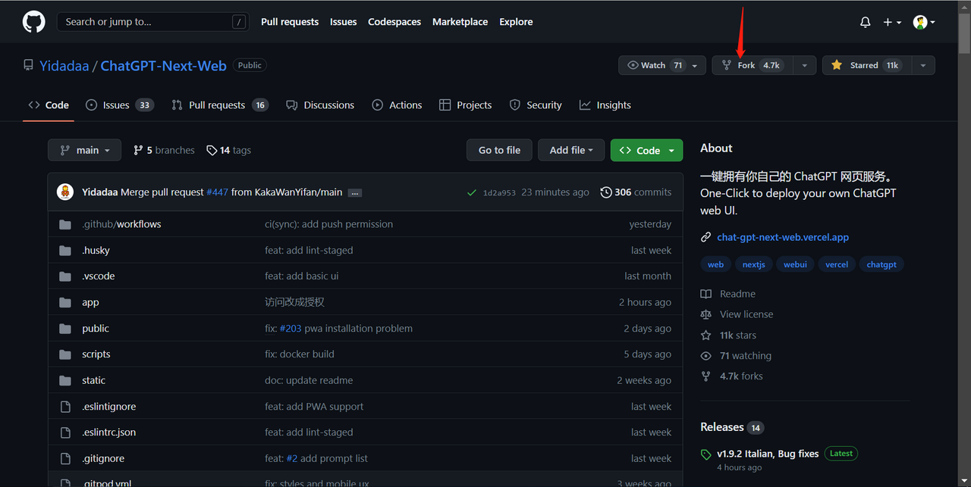Open the notifications bell

[865, 22]
